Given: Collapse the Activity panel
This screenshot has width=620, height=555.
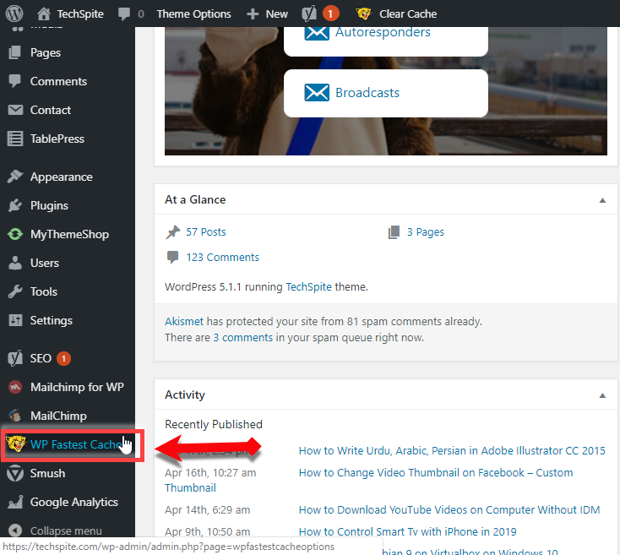Looking at the screenshot, I should click(602, 395).
